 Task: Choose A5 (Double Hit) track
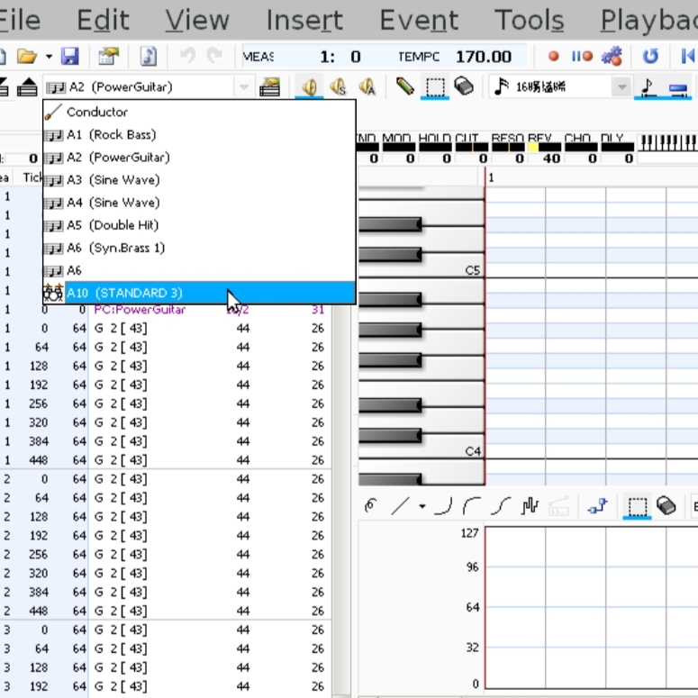click(199, 225)
